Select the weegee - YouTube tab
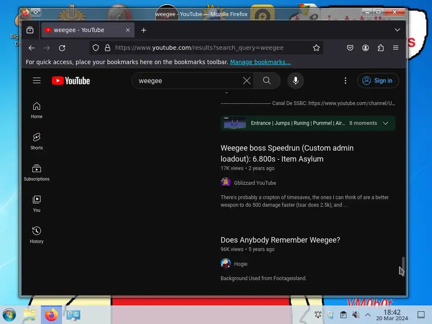432x324 pixels. 88,30
